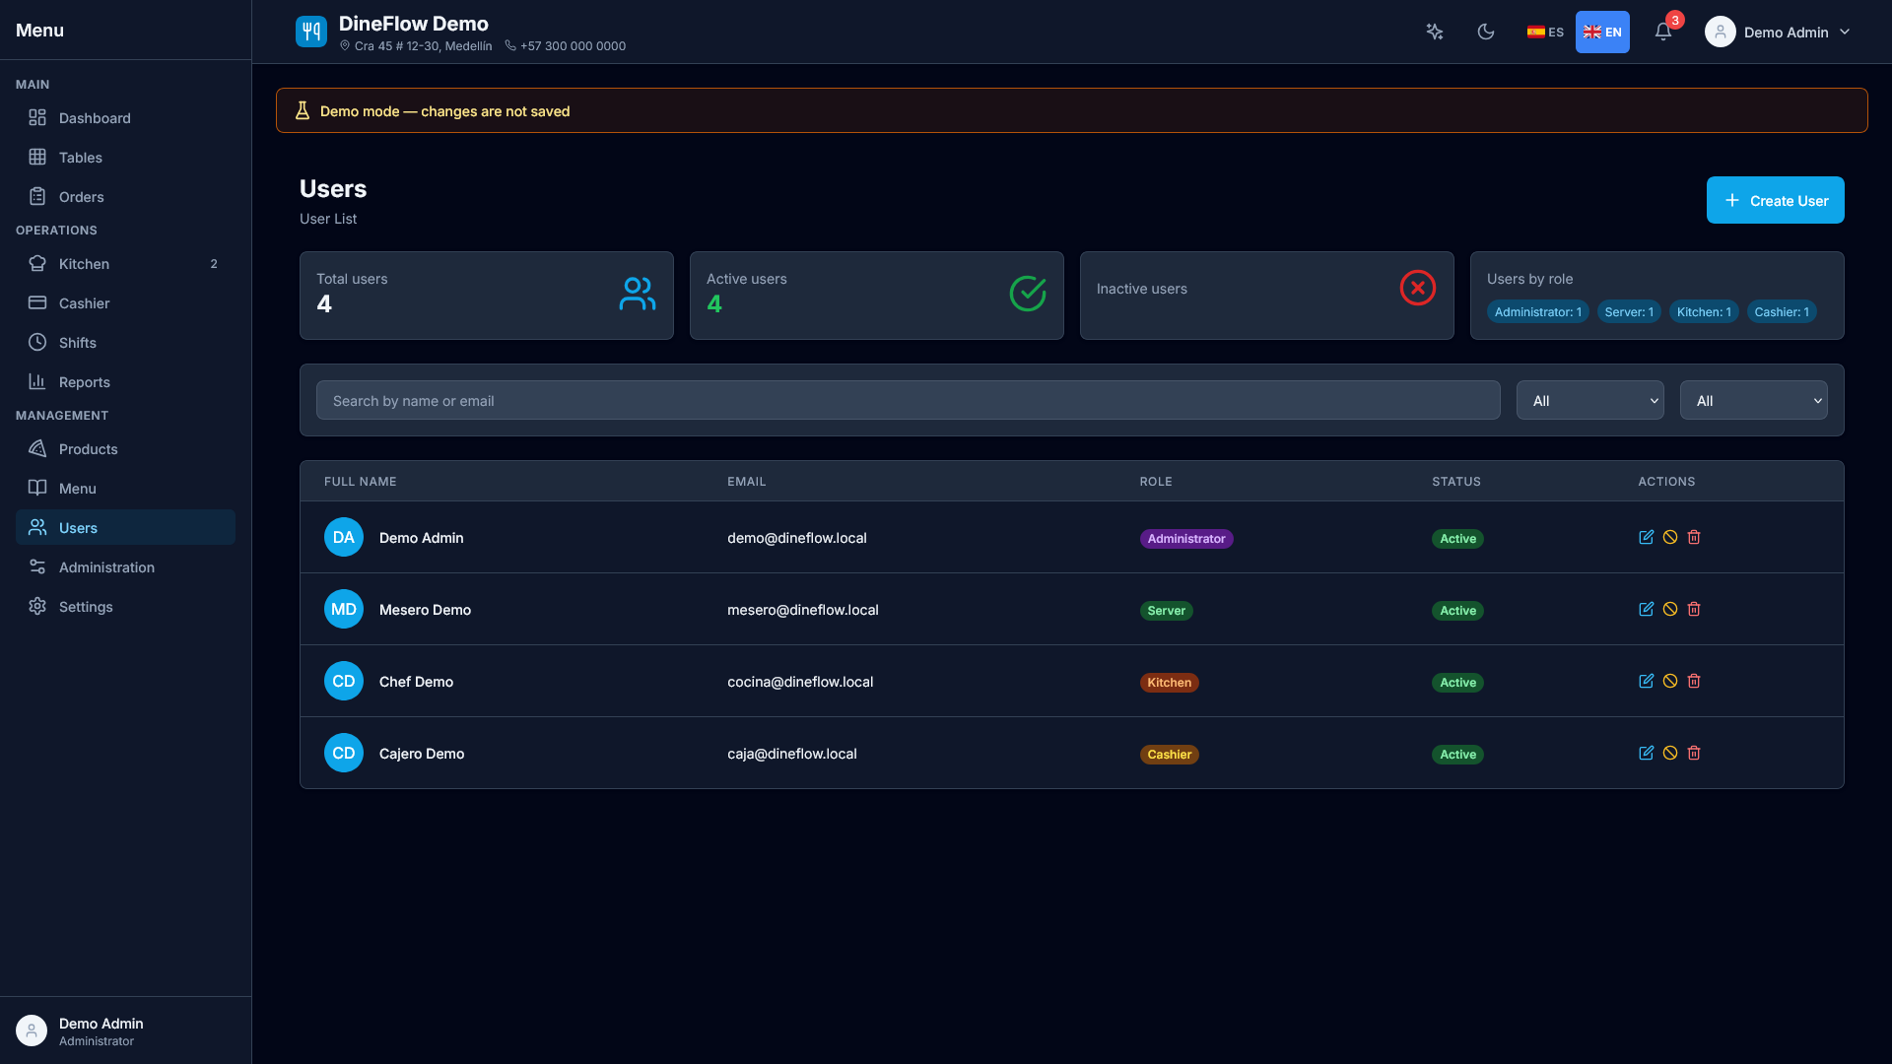1892x1064 pixels.
Task: Click the total users people icon
Action: 638,294
